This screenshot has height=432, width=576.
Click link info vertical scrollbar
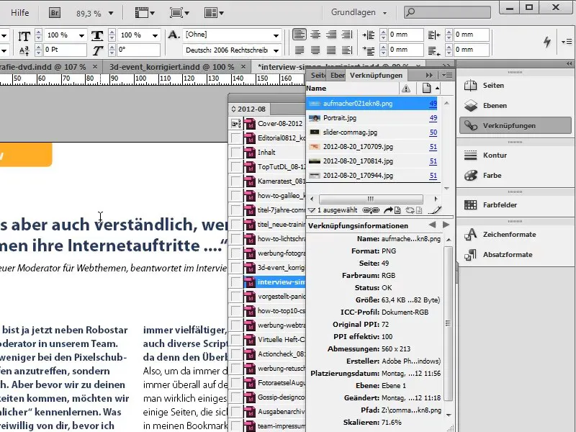pyautogui.click(x=448, y=323)
